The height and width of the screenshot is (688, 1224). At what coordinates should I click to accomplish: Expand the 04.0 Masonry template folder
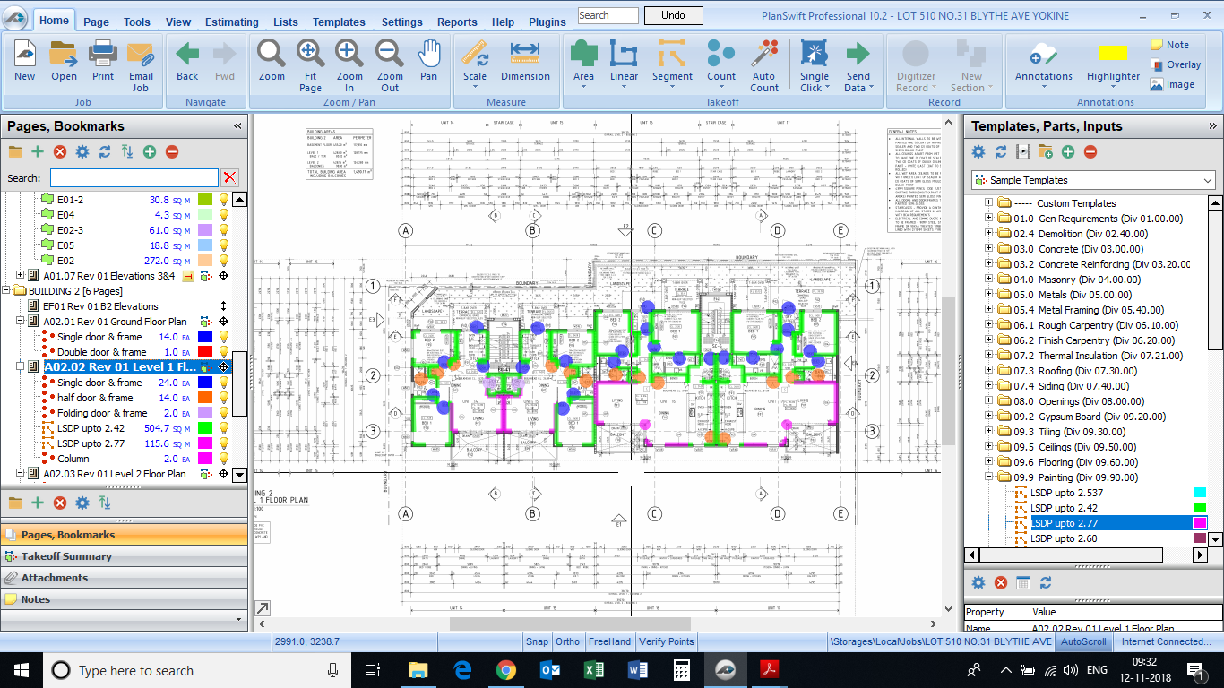click(x=988, y=279)
